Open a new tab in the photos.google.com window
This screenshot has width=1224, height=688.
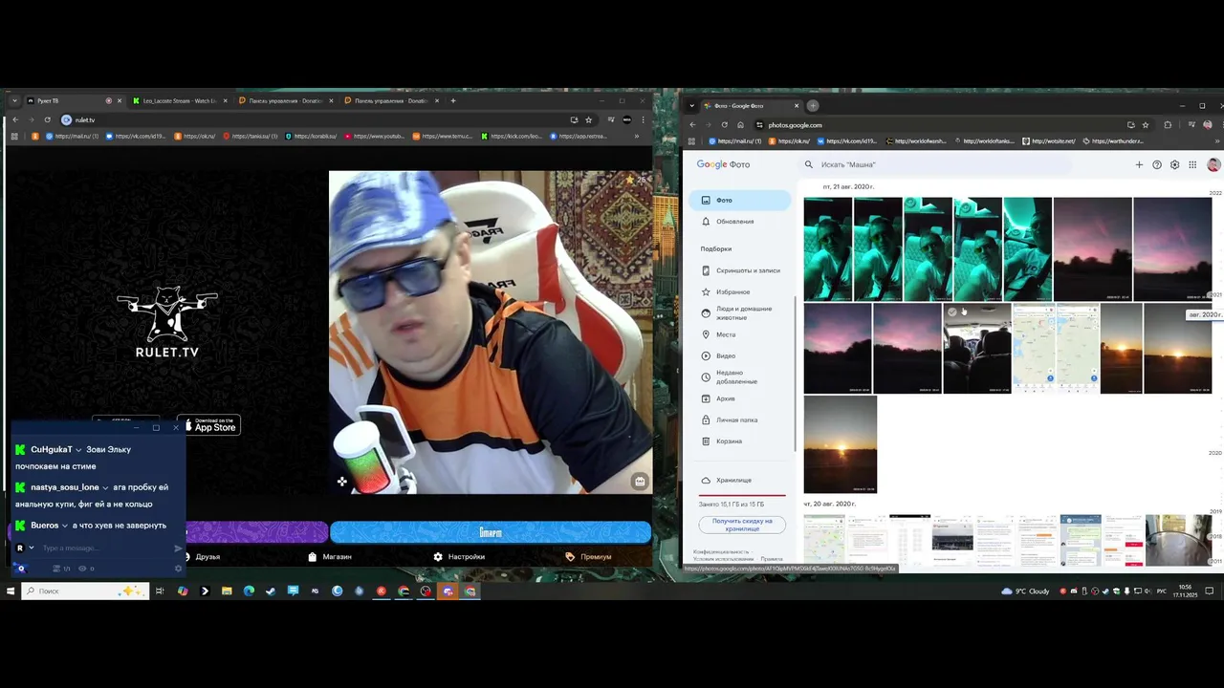click(x=813, y=105)
